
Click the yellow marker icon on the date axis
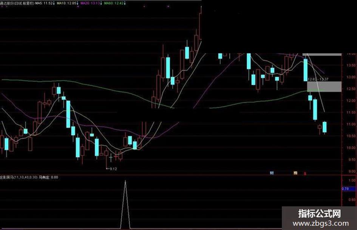click(295, 173)
